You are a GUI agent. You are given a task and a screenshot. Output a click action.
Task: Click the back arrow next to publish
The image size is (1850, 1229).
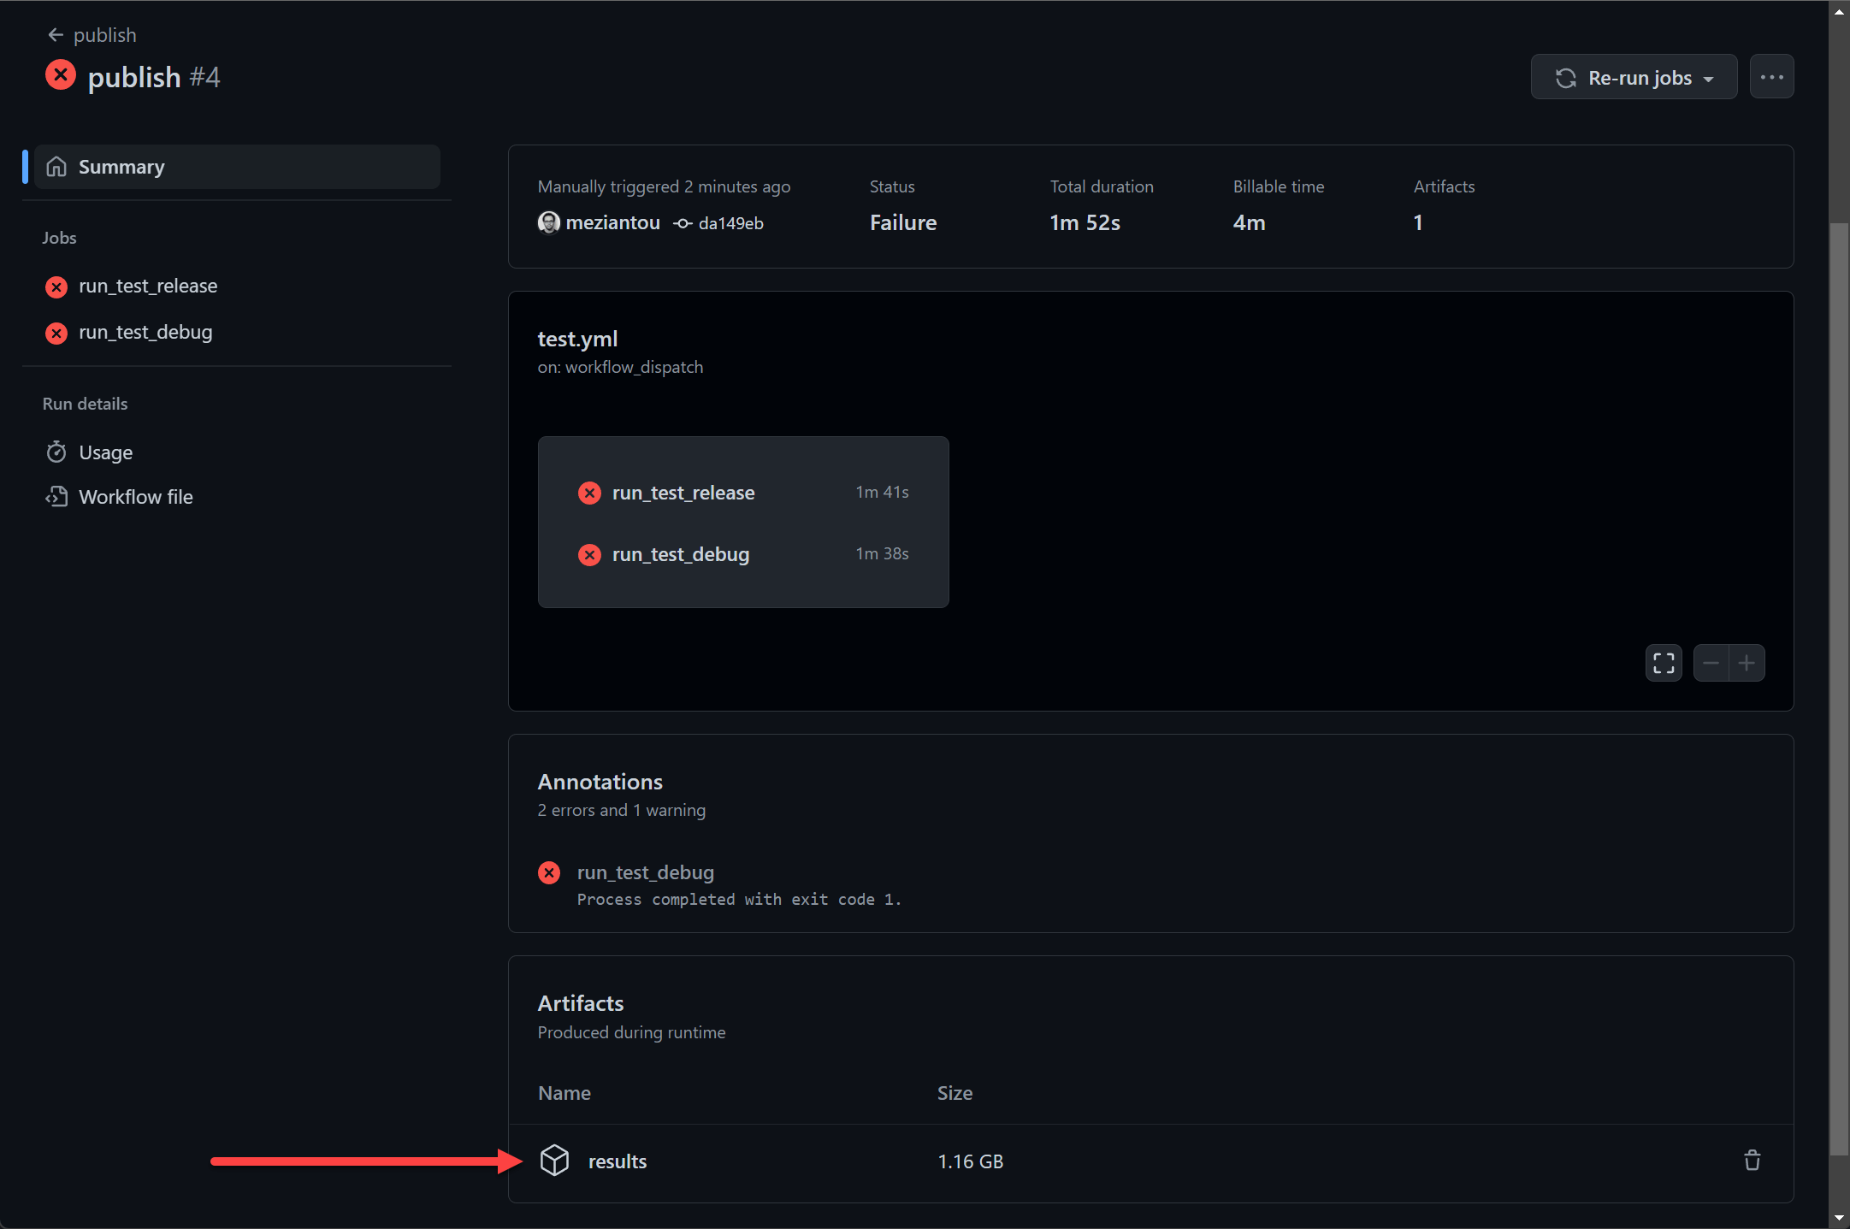pos(56,35)
